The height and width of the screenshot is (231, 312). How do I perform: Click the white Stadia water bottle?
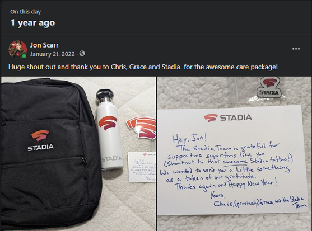[109, 130]
